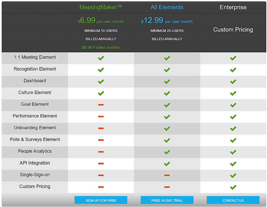Click the dash for MeetingMaker Onboarding Element

101,128
